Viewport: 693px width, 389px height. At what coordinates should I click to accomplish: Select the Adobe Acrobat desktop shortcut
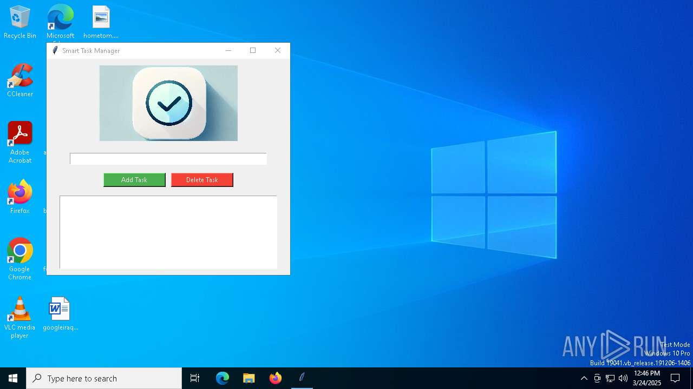[20, 143]
